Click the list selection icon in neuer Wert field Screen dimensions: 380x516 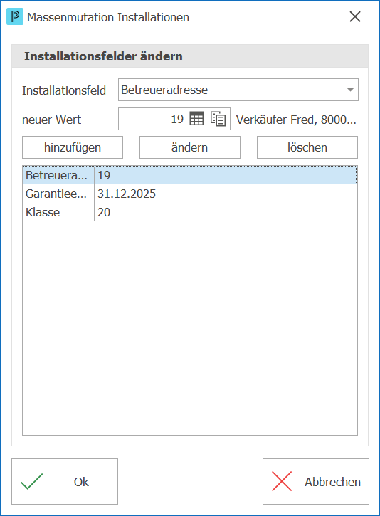pyautogui.click(x=218, y=119)
